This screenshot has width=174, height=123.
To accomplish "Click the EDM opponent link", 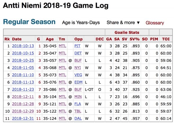I will (78, 82).
